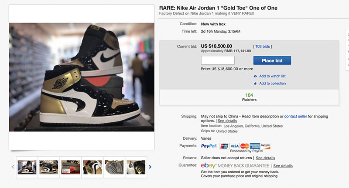349x188 pixels.
Task: Click the eye icon beside watch list
Action: pyautogui.click(x=255, y=76)
